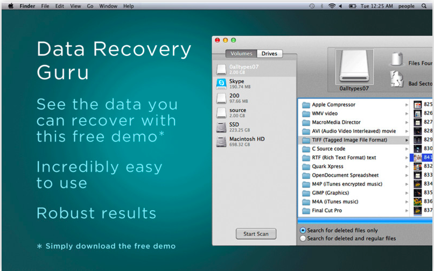Open the Edit menu
The height and width of the screenshot is (271, 434).
pos(60,6)
